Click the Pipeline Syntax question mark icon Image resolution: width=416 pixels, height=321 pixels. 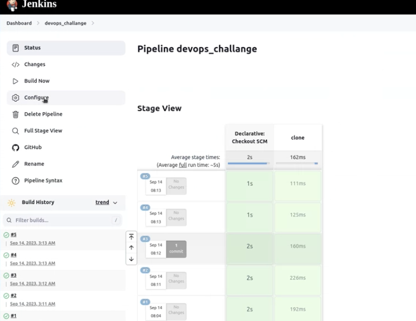coord(15,181)
